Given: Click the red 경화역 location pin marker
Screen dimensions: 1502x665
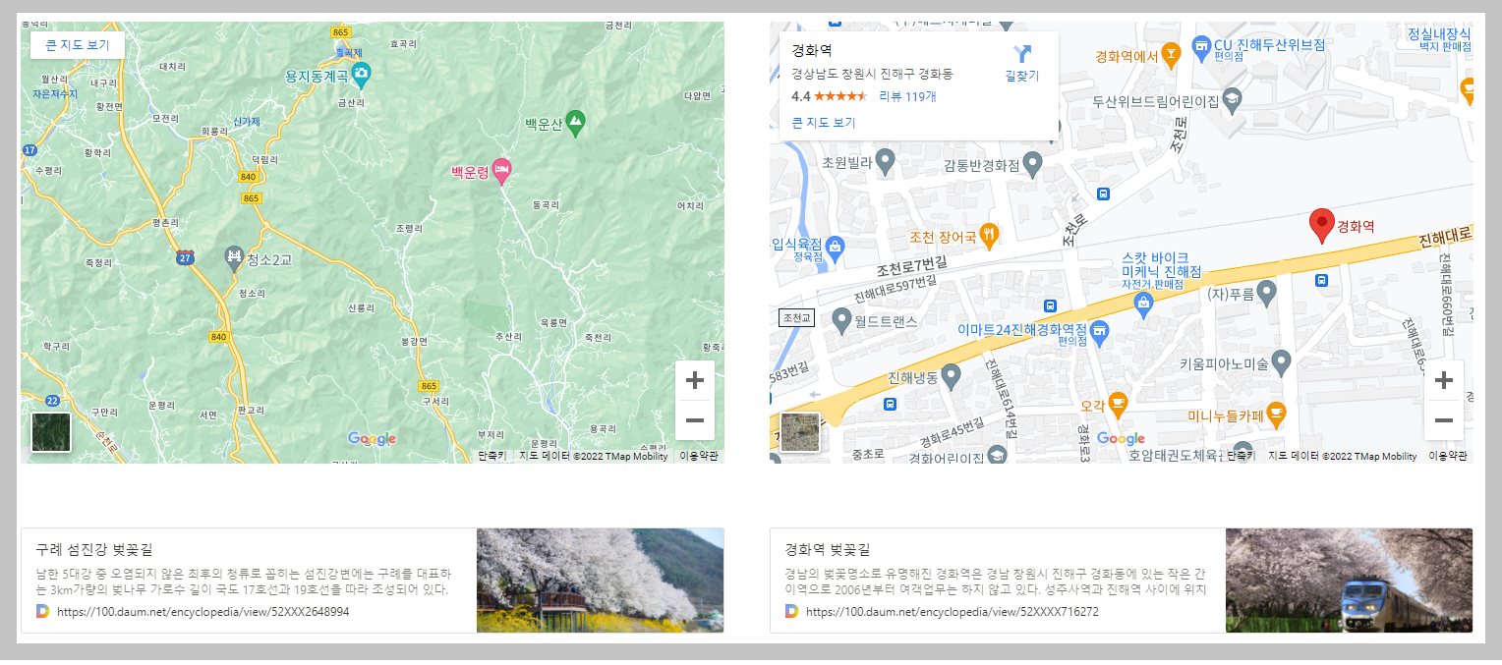Looking at the screenshot, I should point(1322,224).
